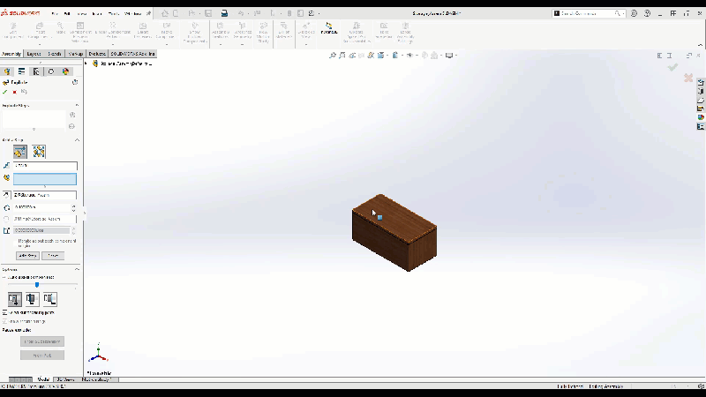
Task: Click the large confirmation corner checkmark
Action: [672, 67]
